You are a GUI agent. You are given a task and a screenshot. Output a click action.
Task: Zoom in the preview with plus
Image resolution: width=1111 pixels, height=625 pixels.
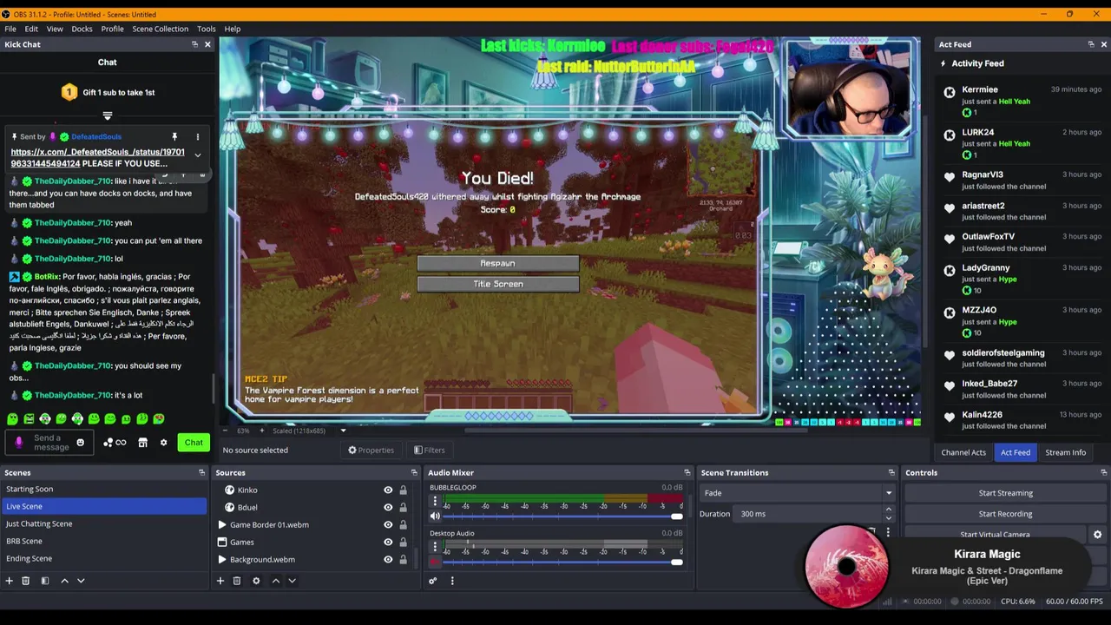[262, 431]
